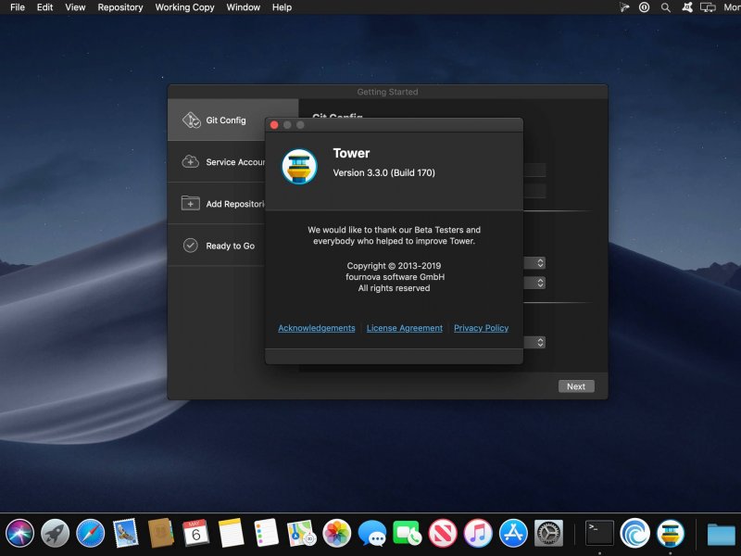Open the Window menu
This screenshot has height=556, width=741.
(x=243, y=7)
